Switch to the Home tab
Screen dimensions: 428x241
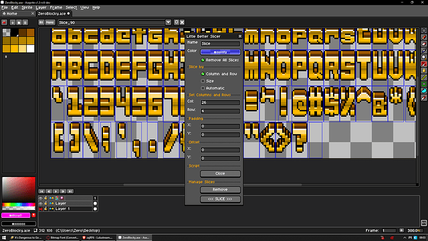click(18, 14)
